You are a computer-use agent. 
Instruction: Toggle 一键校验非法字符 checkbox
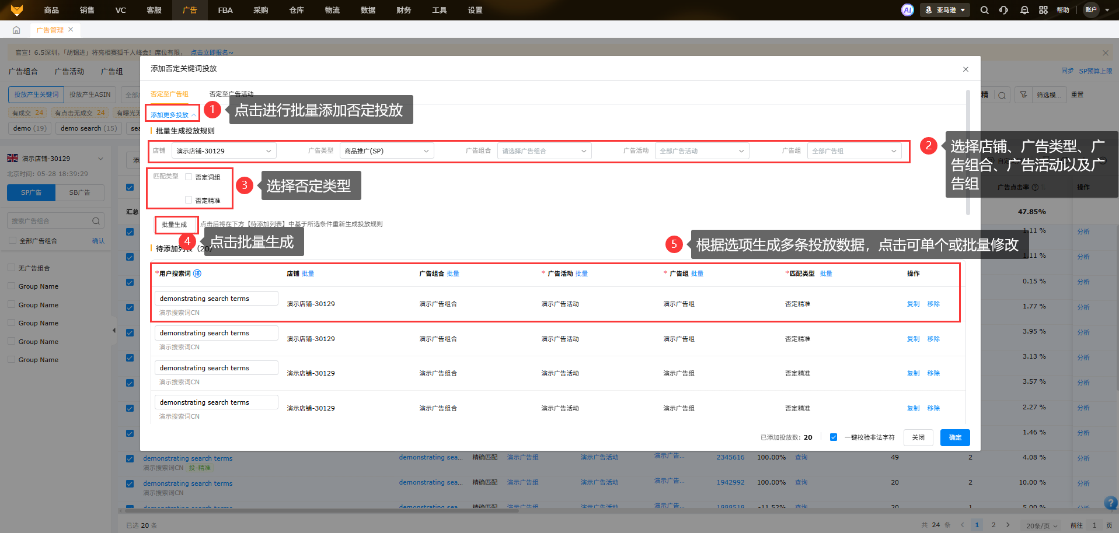[834, 437]
